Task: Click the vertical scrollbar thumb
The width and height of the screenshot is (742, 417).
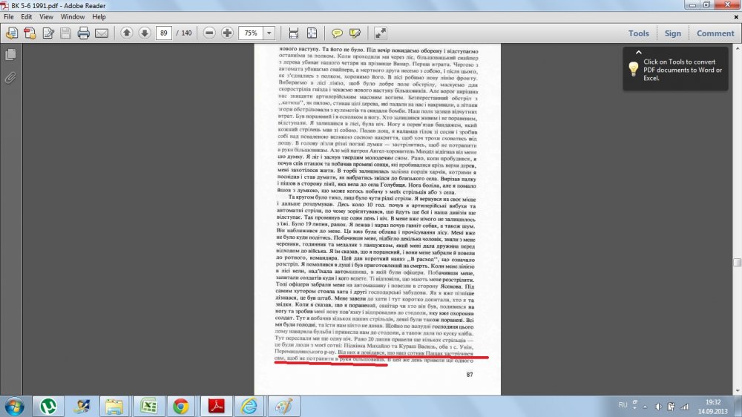Action: tap(738, 262)
